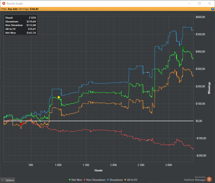
Task: Click the $100,00 axis label
Action: [200, 104]
